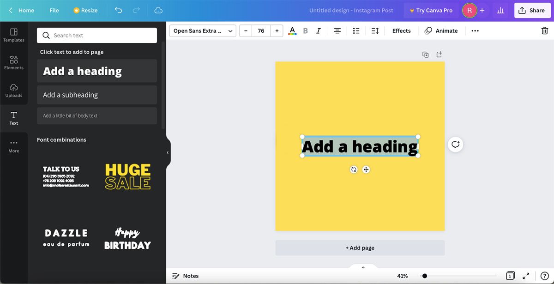
Task: Click the Resize button
Action: coord(85,10)
